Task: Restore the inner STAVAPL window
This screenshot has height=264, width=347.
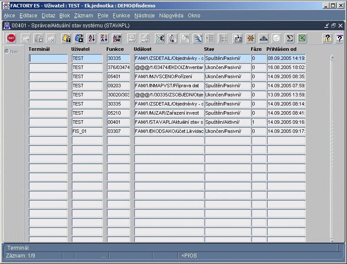Action: tap(334, 26)
